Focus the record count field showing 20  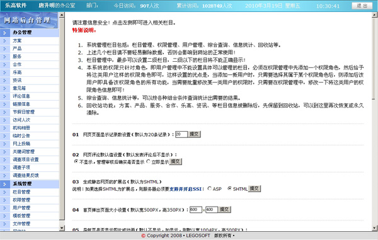181,134
